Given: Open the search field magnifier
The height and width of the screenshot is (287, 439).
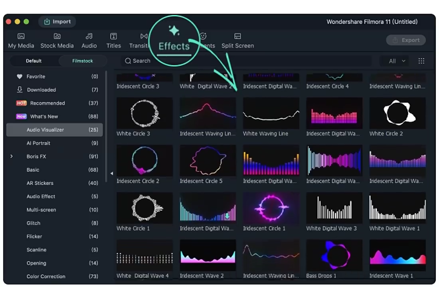Looking at the screenshot, I should pos(128,61).
